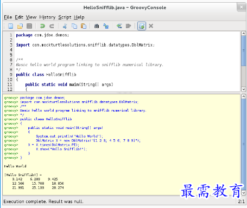Screen dimensions: 247x208
Task: Click the 'X.times(DblMatrix.PI)' output line
Action: pos(54,145)
